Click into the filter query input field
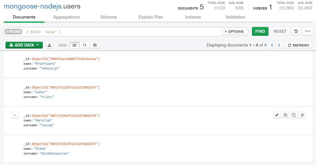This screenshot has width=316, height=165. 123,32
